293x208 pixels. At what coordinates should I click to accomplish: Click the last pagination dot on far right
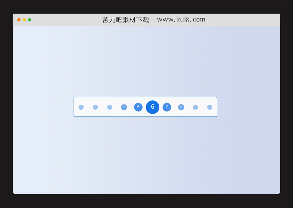210,107
